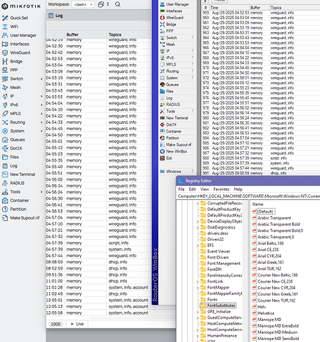Click the search magnifier icon in the top bar
The image size is (320, 342).
[x=118, y=4]
